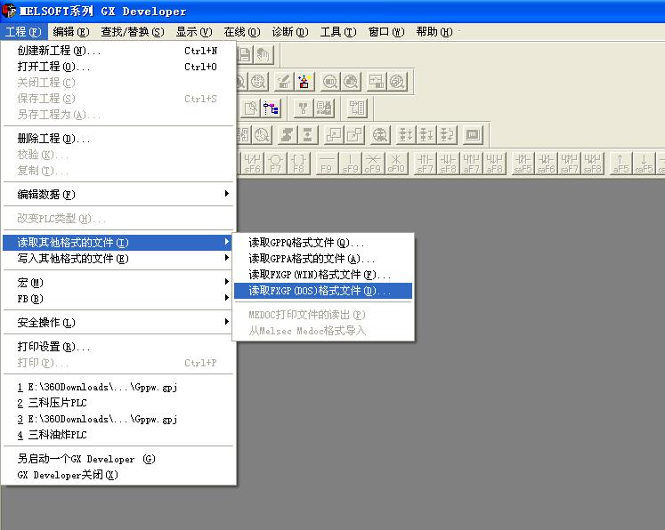The width and height of the screenshot is (665, 530).
Task: Click the blue tree-structure toolbar icon
Action: (x=271, y=108)
